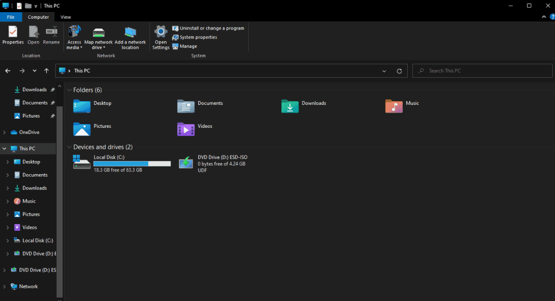
Task: Expand the Network tree node
Action: coord(4,286)
